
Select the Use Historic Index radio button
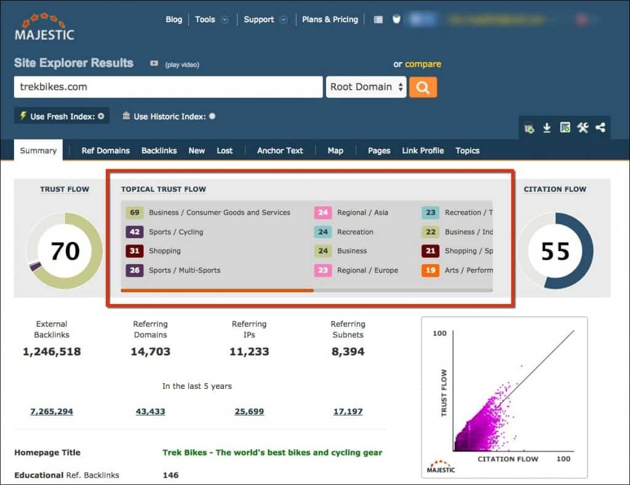tap(212, 116)
